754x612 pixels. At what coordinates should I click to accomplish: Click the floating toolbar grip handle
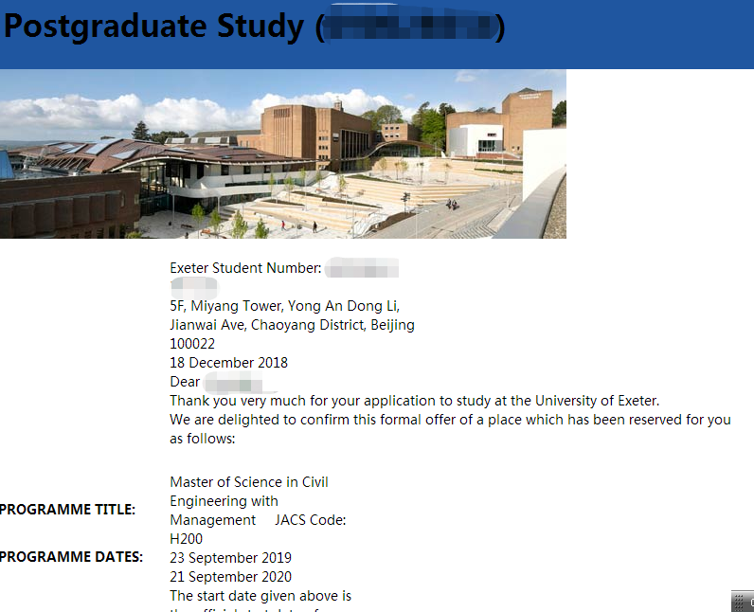click(739, 602)
